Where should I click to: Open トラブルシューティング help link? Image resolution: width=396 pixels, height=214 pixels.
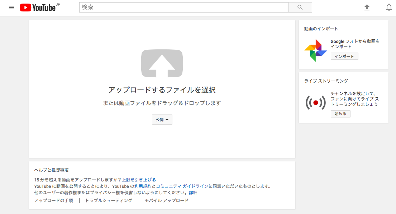pyautogui.click(x=109, y=200)
